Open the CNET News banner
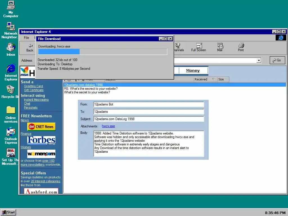This screenshot has height=216, width=288. [41, 127]
